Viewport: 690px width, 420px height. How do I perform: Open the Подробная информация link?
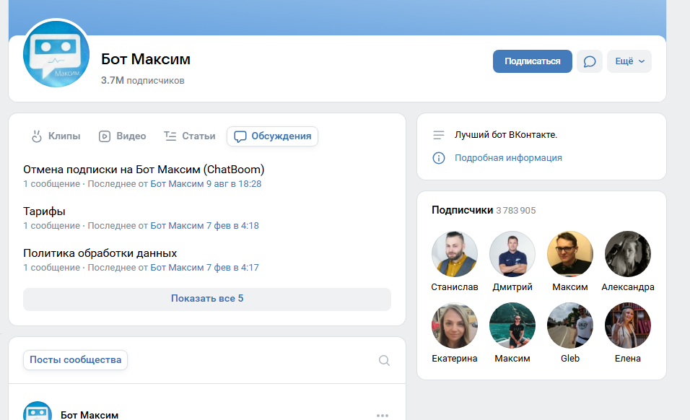[x=508, y=158]
